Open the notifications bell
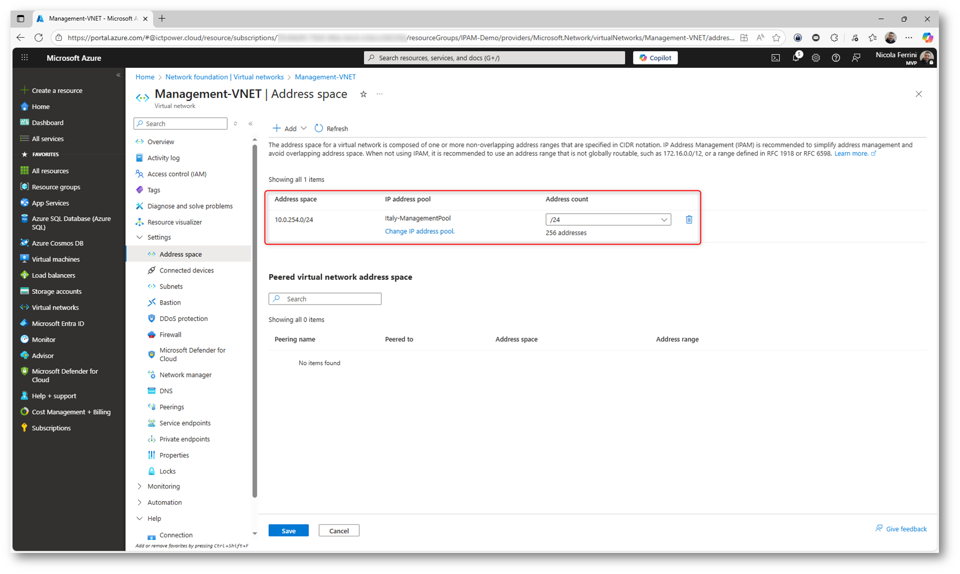The height and width of the screenshot is (574, 960). pyautogui.click(x=795, y=58)
